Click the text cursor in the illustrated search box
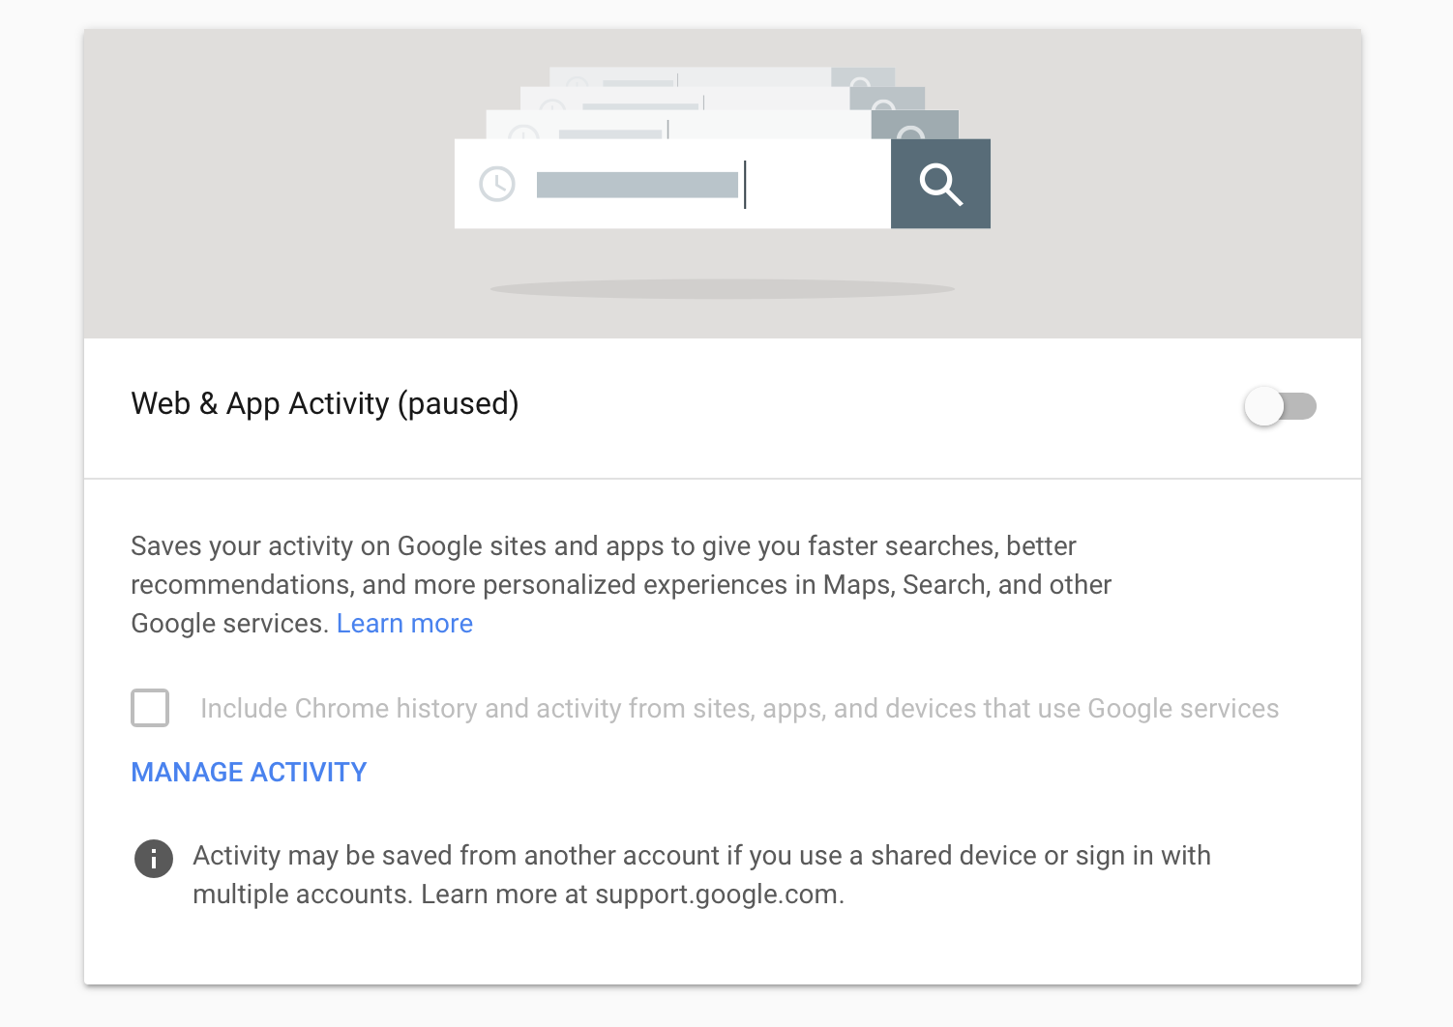1453x1027 pixels. pos(745,184)
